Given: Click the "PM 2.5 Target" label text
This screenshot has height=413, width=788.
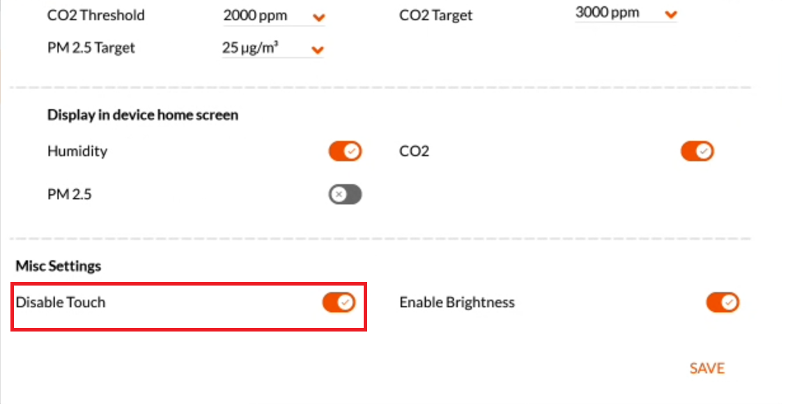Looking at the screenshot, I should coord(91,48).
